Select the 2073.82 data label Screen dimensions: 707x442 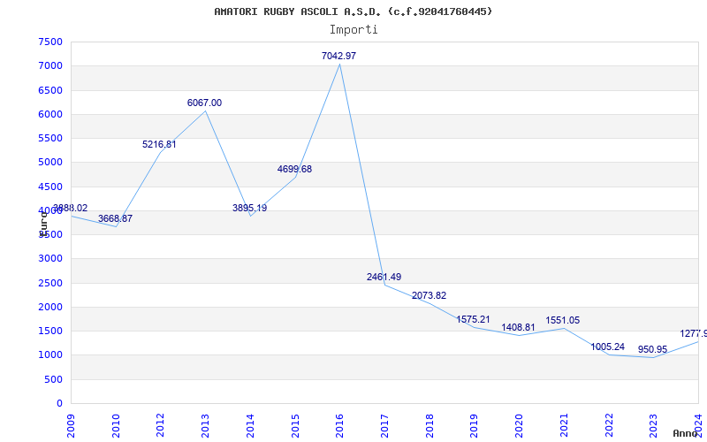click(x=429, y=296)
